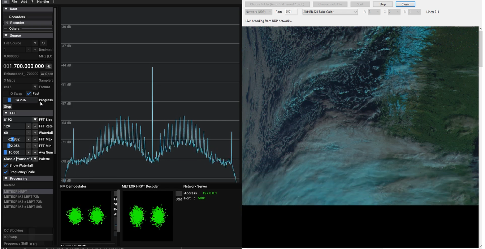Click the Stop button under Progress
The height and width of the screenshot is (249, 485).
coord(8,107)
